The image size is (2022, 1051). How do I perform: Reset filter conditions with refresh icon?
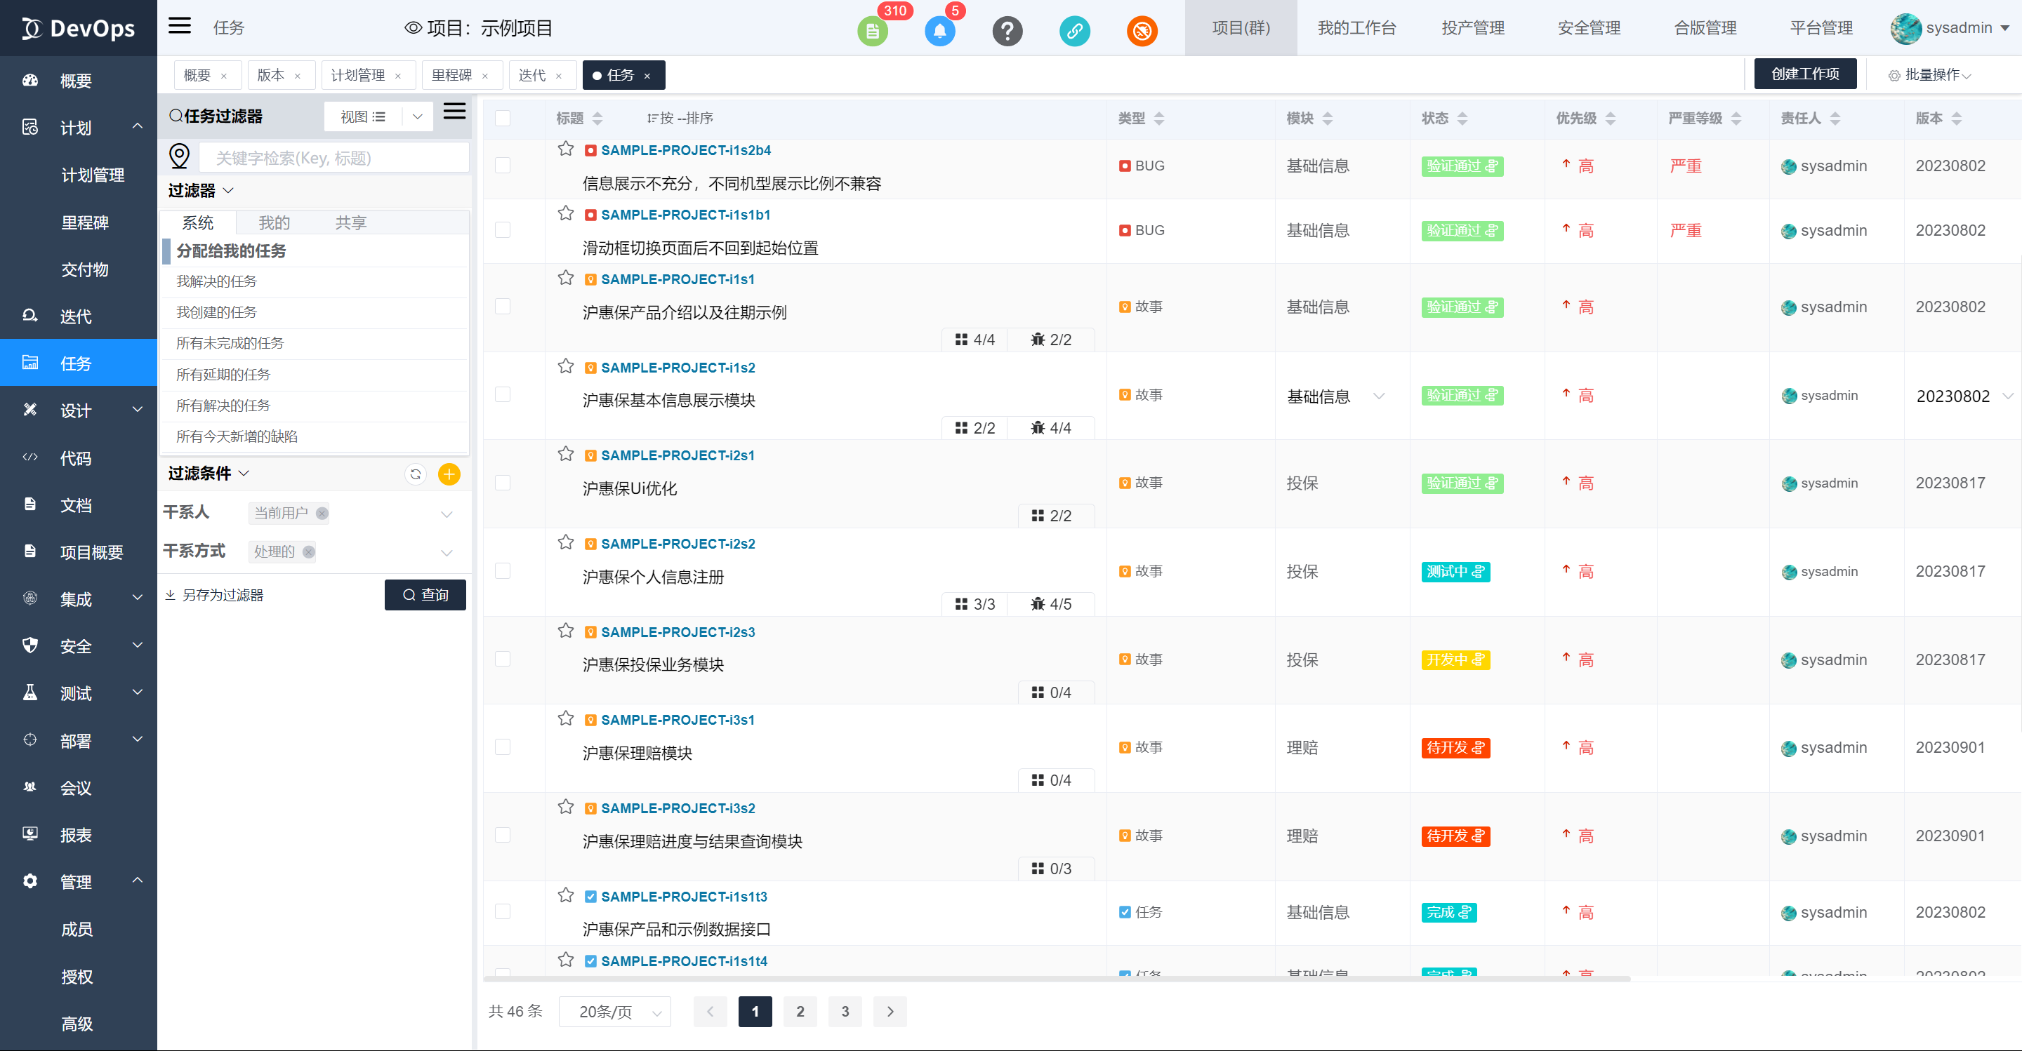415,474
